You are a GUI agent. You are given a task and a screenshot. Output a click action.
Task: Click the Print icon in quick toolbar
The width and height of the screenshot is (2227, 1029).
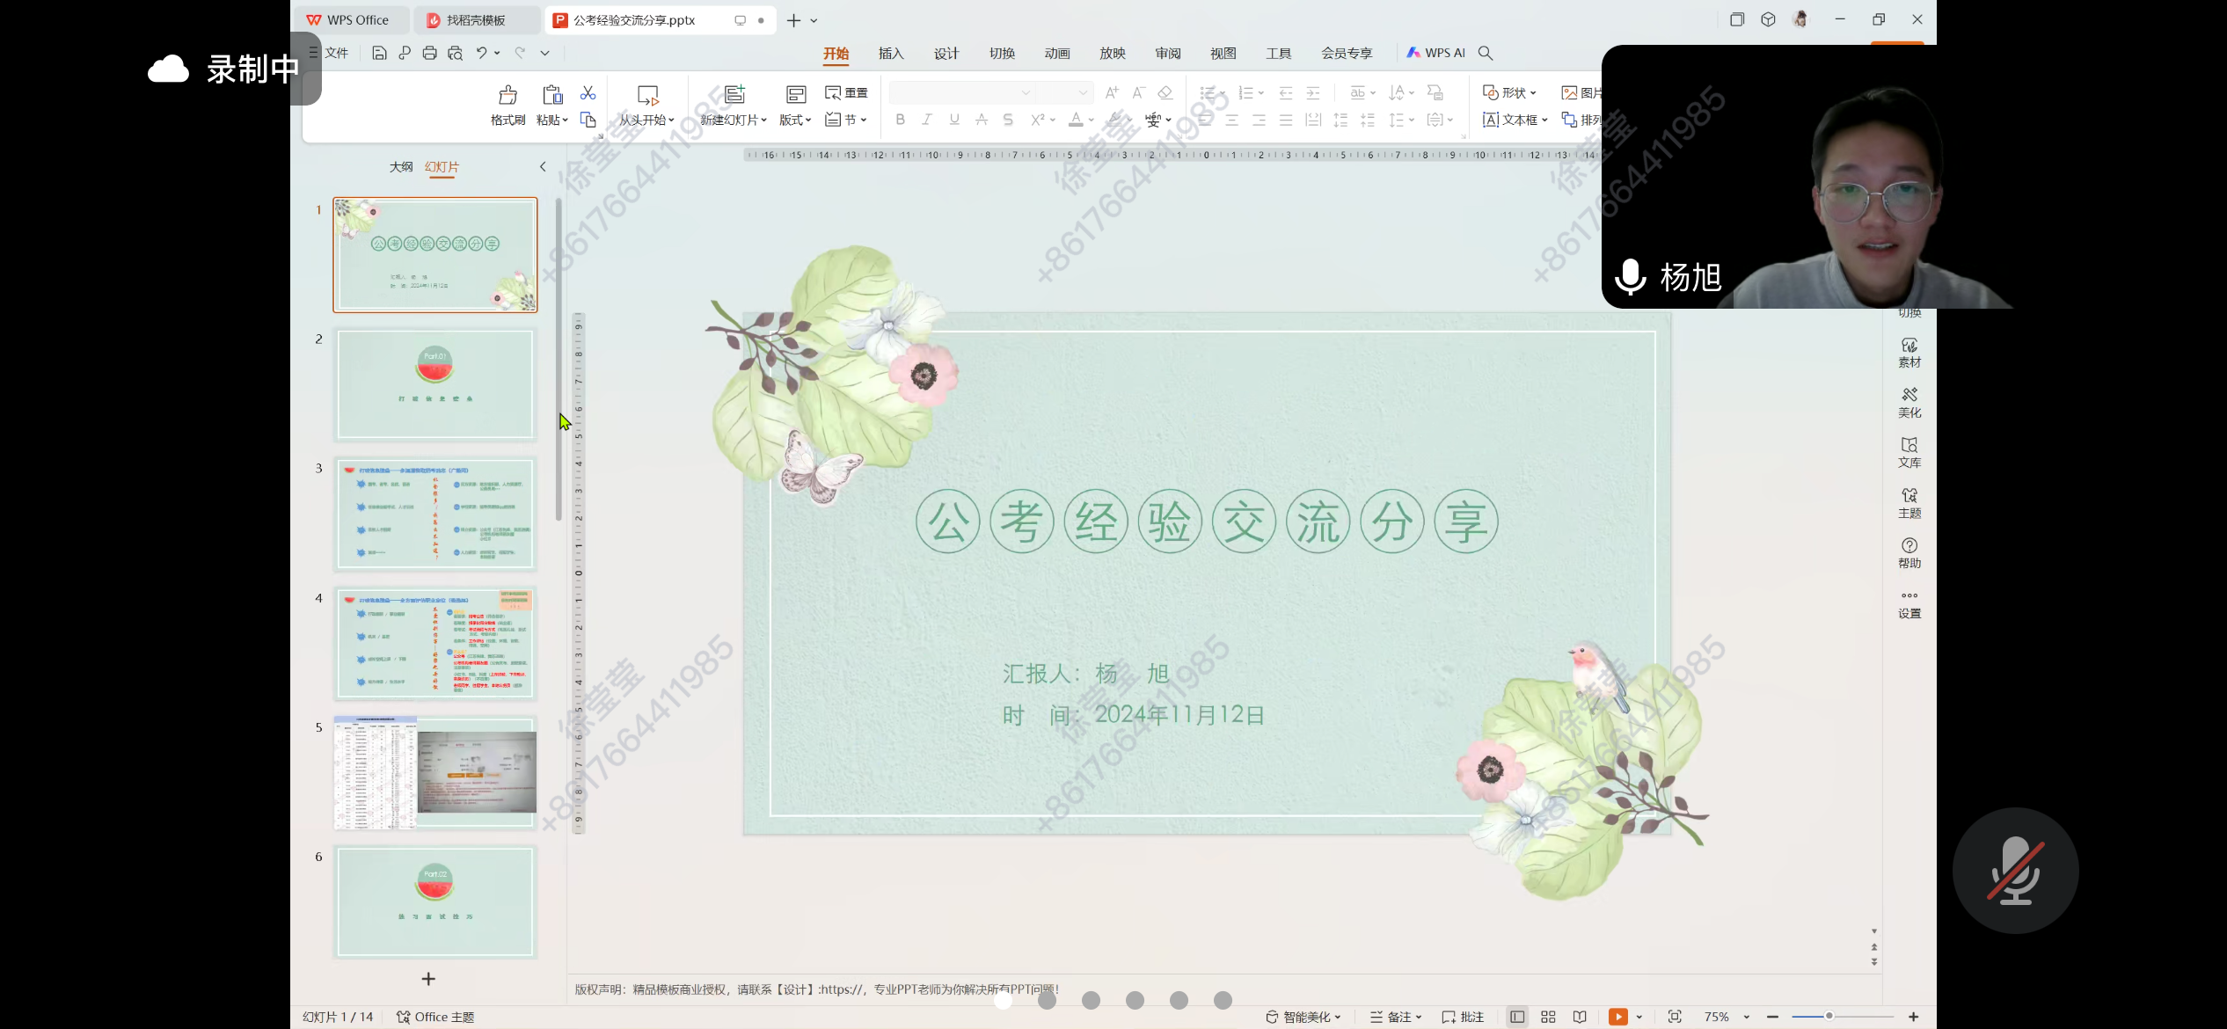tap(429, 53)
